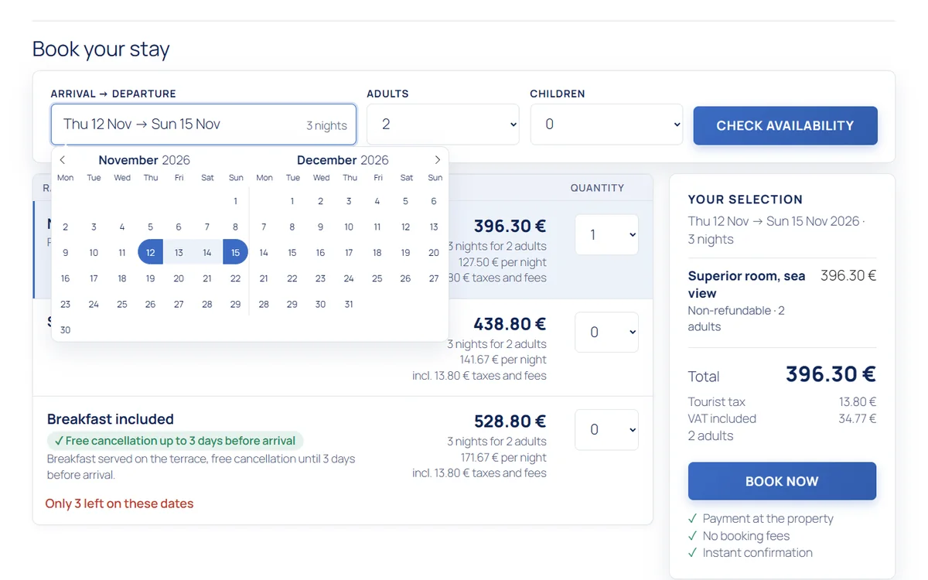This screenshot has width=928, height=580.
Task: Click the arrival and departure date field
Action: click(203, 125)
